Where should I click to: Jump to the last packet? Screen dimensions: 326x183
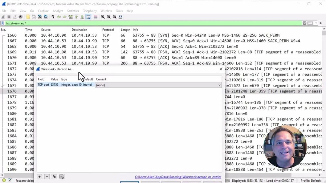click(x=82, y=17)
